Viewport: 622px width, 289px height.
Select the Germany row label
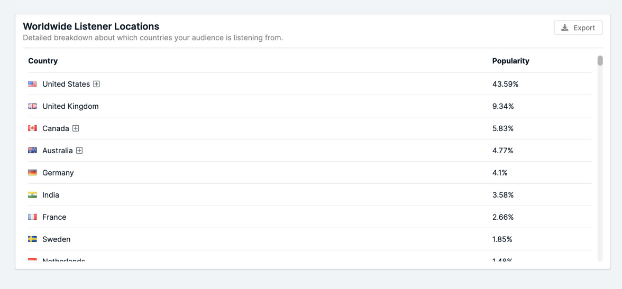coord(58,173)
